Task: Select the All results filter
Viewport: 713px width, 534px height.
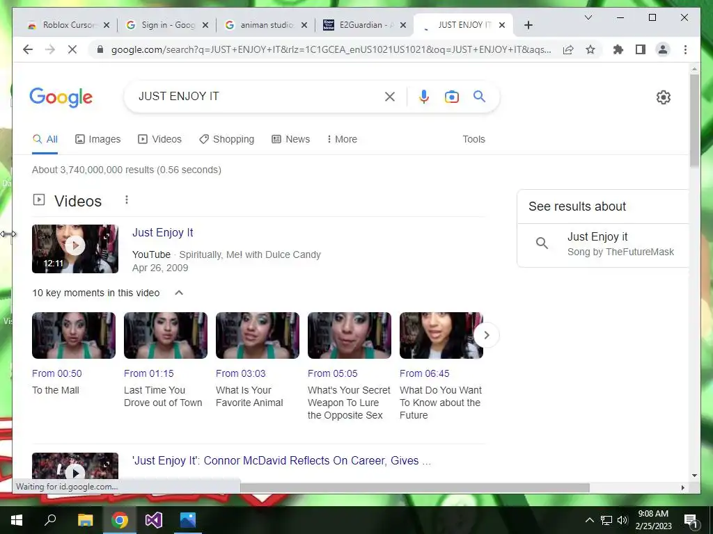Action: point(45,139)
